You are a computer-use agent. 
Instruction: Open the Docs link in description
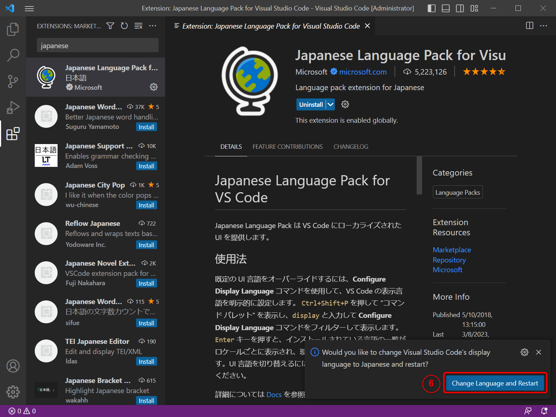(274, 395)
